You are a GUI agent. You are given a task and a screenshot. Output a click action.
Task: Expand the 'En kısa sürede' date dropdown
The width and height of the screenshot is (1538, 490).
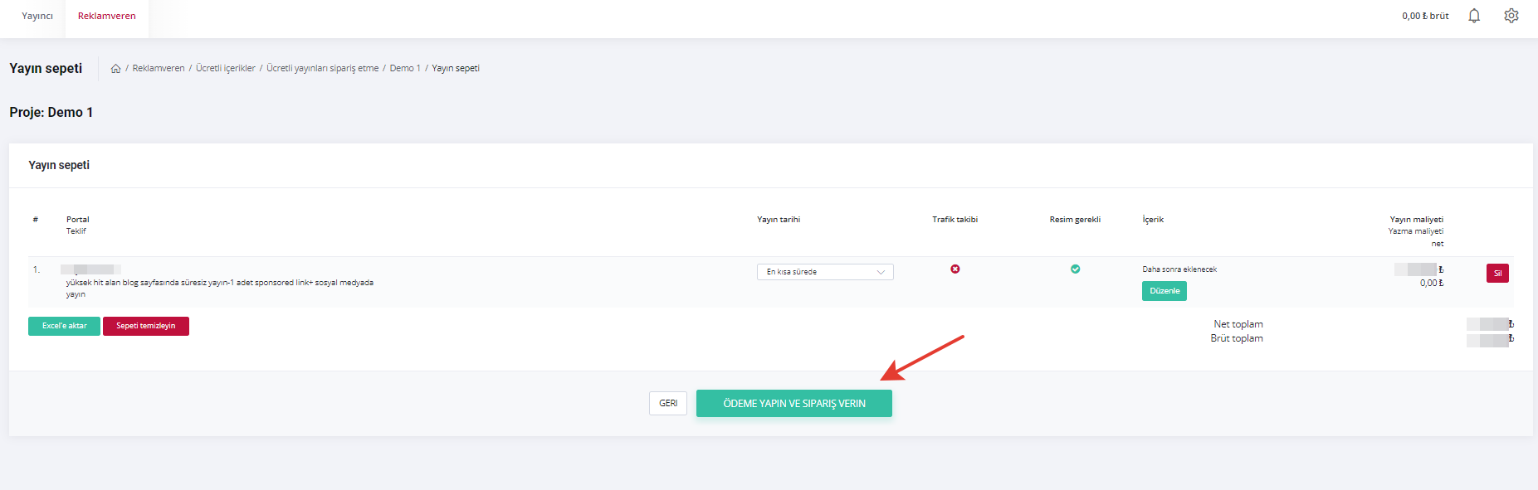click(x=824, y=272)
